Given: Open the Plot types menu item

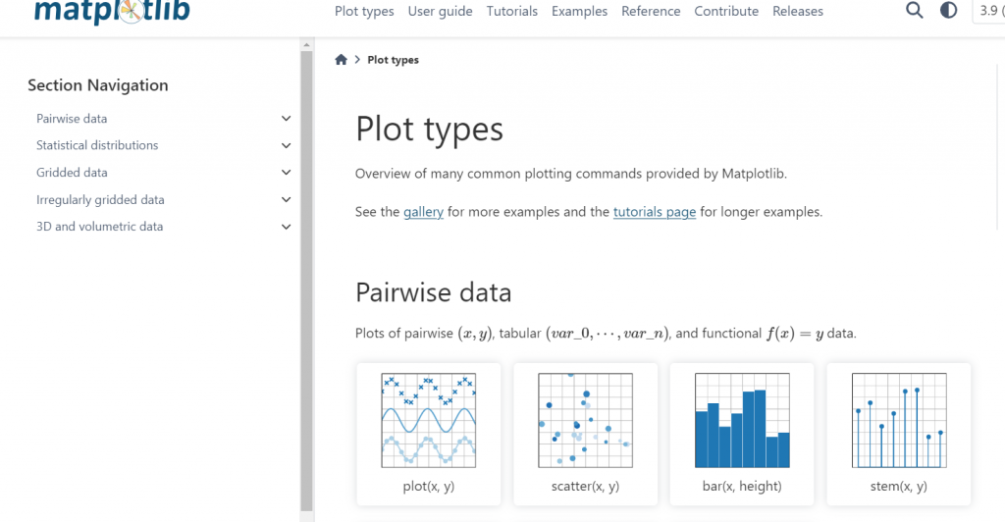Looking at the screenshot, I should [364, 12].
